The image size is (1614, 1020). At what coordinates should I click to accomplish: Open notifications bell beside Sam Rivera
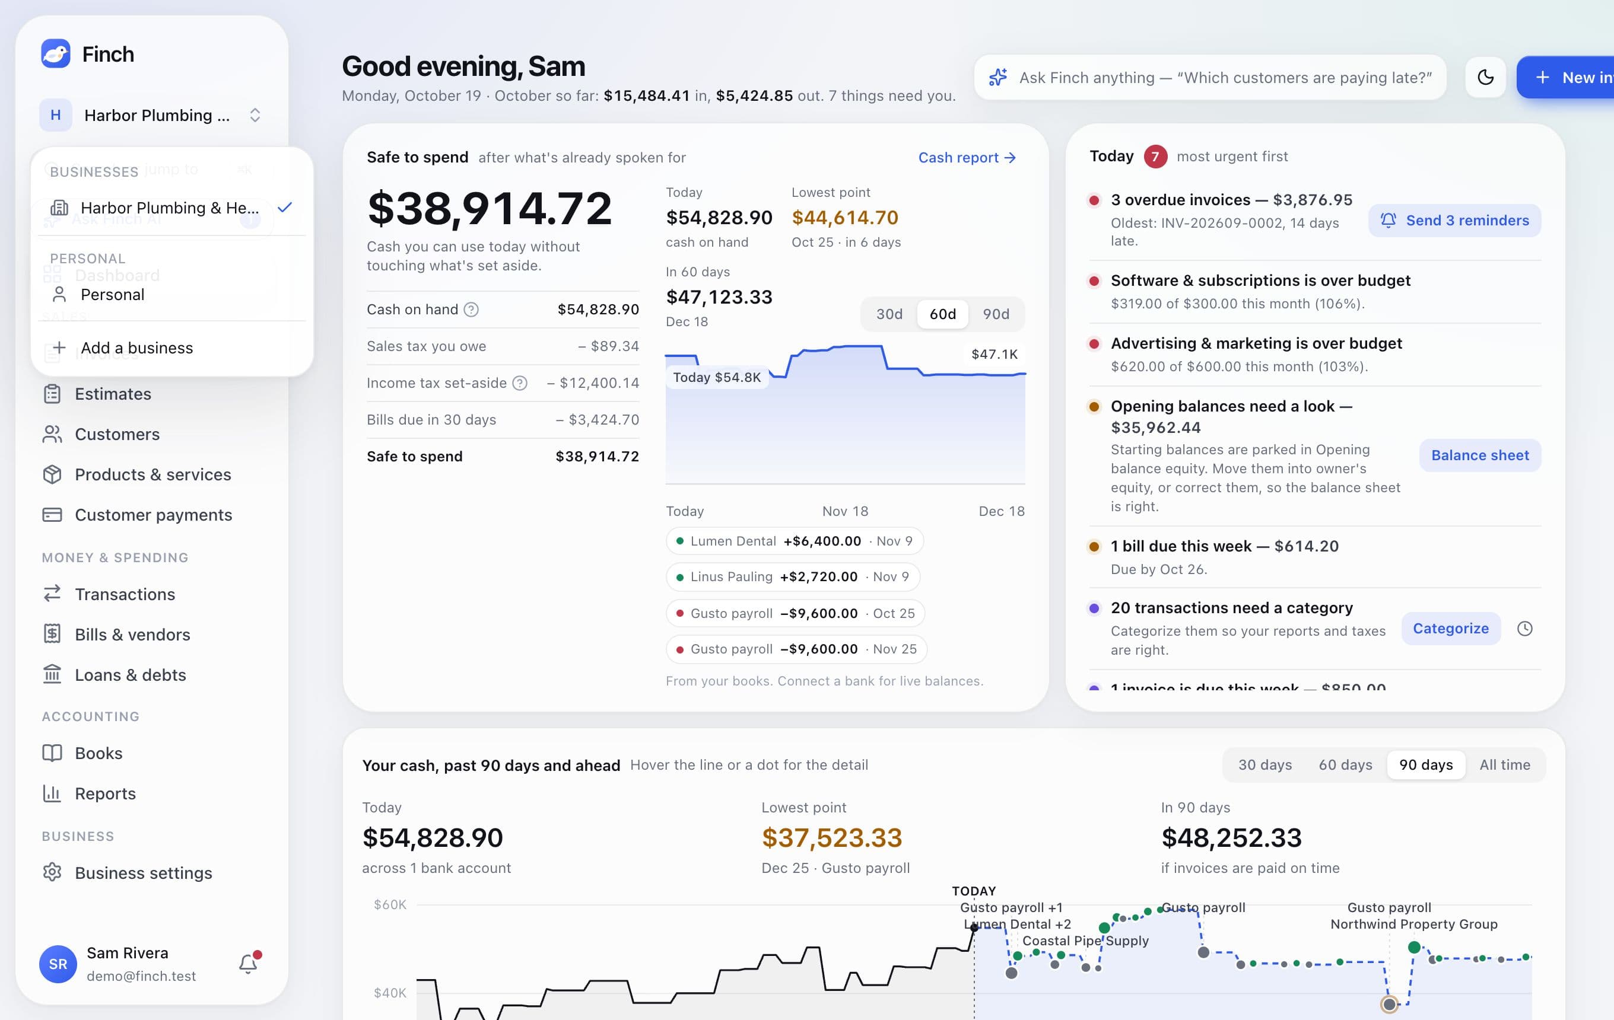point(249,963)
